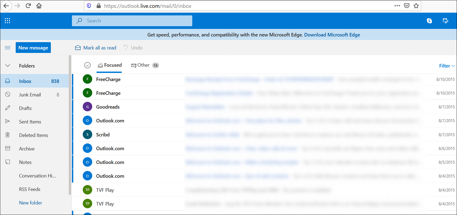Open the Outlook.com email dated 8/6/2015
This screenshot has width=457, height=215.
click(265, 148)
